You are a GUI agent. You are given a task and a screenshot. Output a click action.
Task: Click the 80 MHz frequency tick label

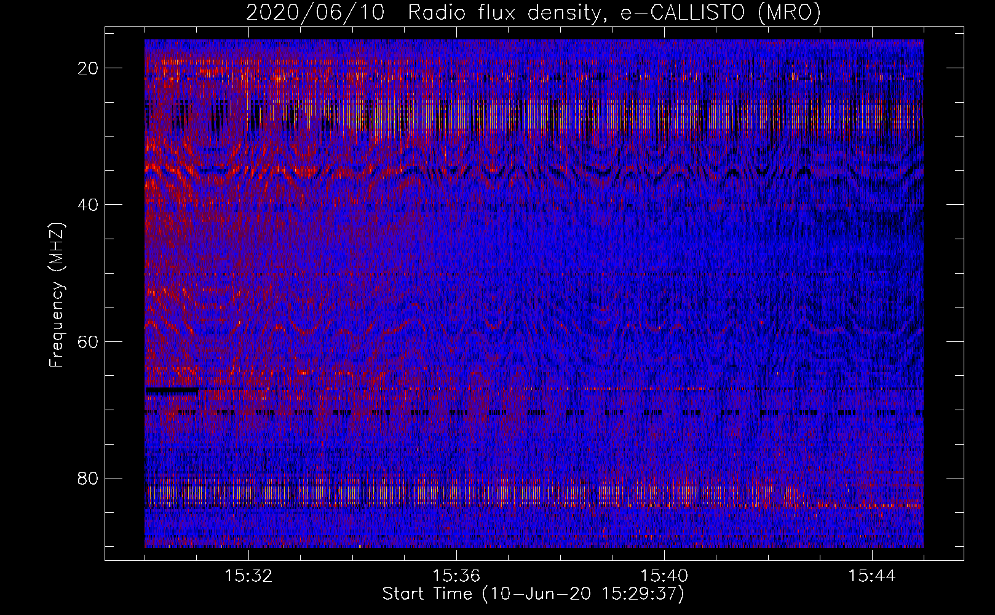point(89,478)
